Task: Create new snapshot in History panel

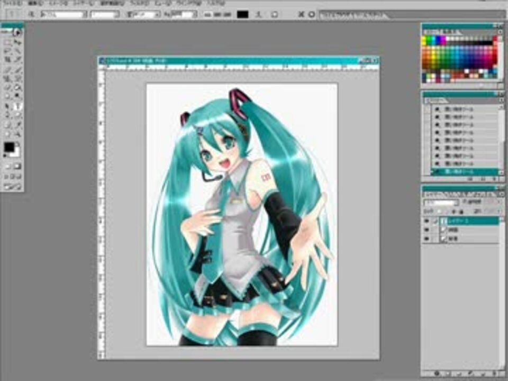Action: click(483, 179)
